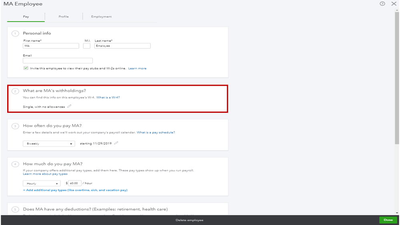400x225 pixels.
Task: Click 'Does MA have any deductions?' heading
Action: [x=95, y=209]
